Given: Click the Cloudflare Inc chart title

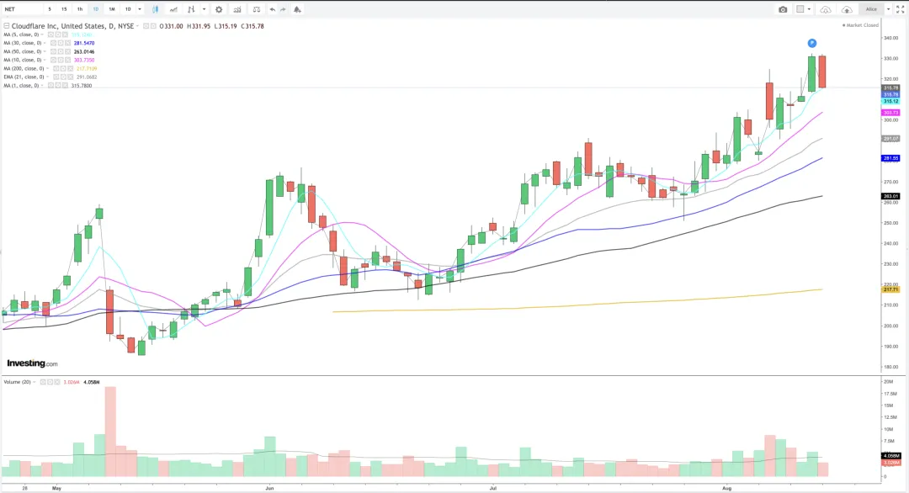Looking at the screenshot, I should 72,26.
